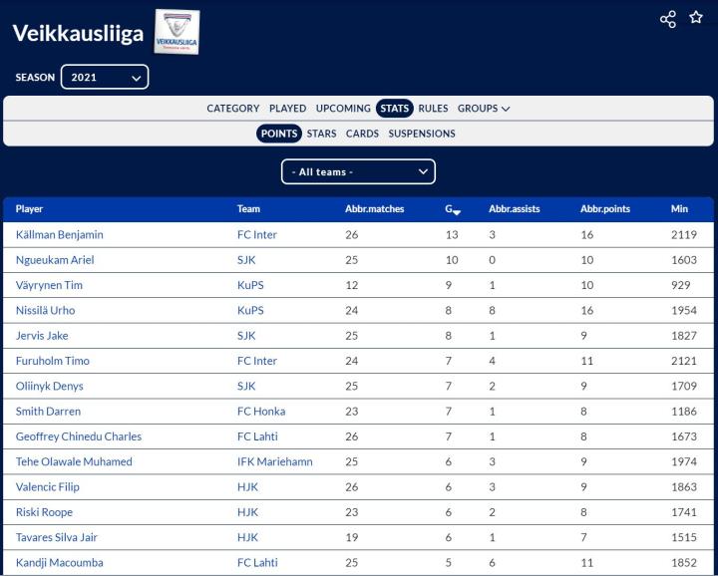Sort table by G goals column
Viewport: 718px width, 576px height.
[452, 209]
